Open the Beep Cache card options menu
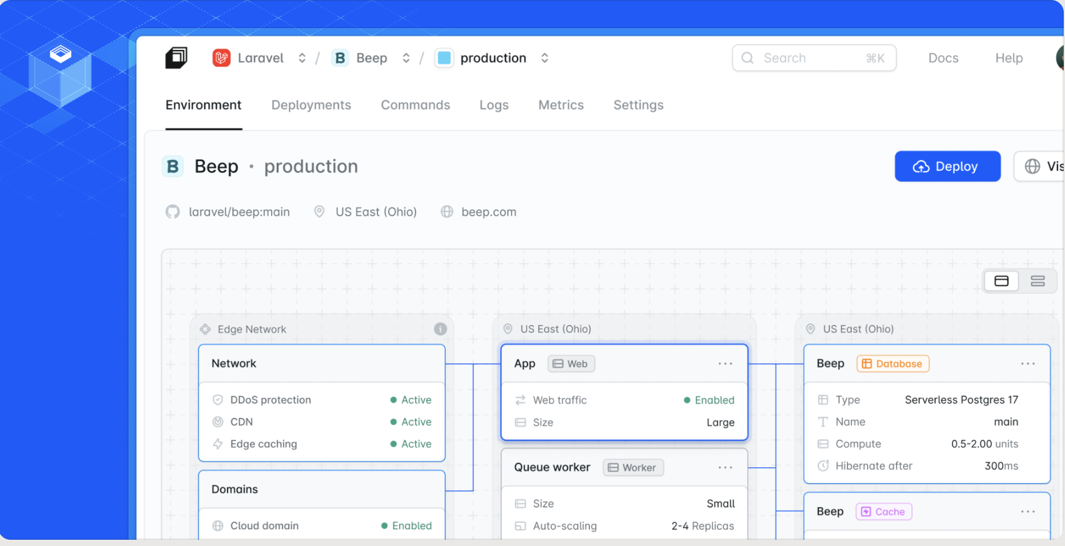 [1027, 512]
